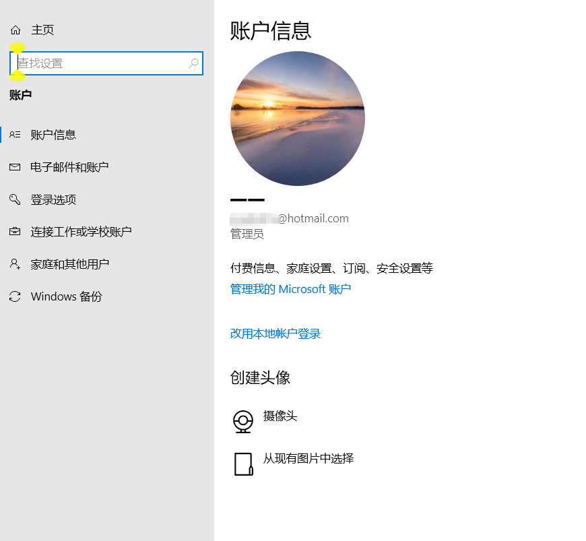Screen dimensions: 586x541
Task: Click the 创建头像 section heading
Action: pos(260,377)
